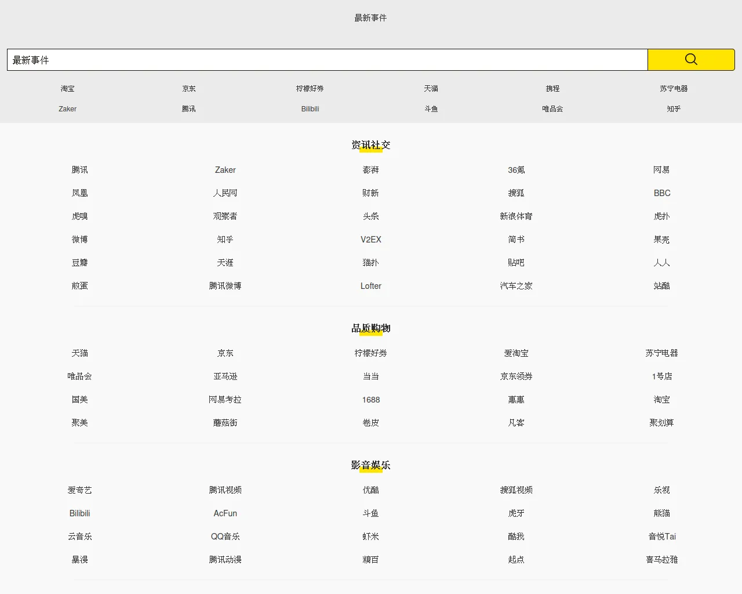Open the V2EX link
Screen dimensions: 742x594
coord(371,240)
